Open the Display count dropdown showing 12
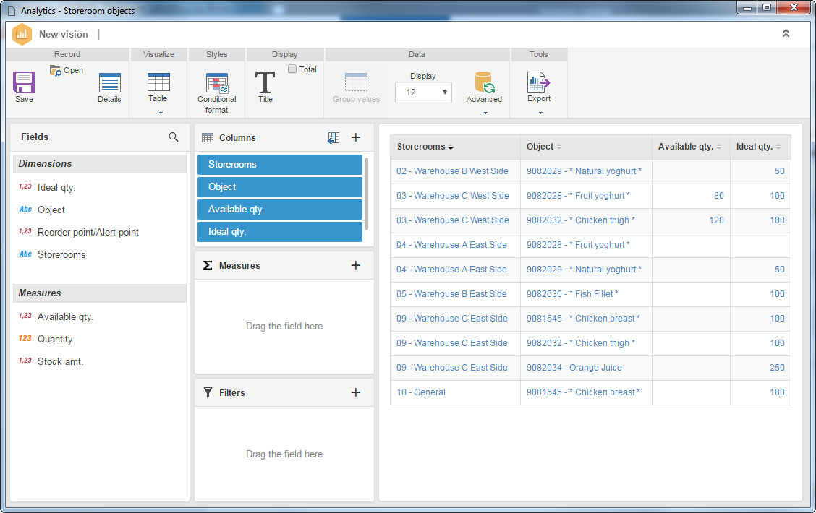Image resolution: width=816 pixels, height=513 pixels. (x=423, y=92)
